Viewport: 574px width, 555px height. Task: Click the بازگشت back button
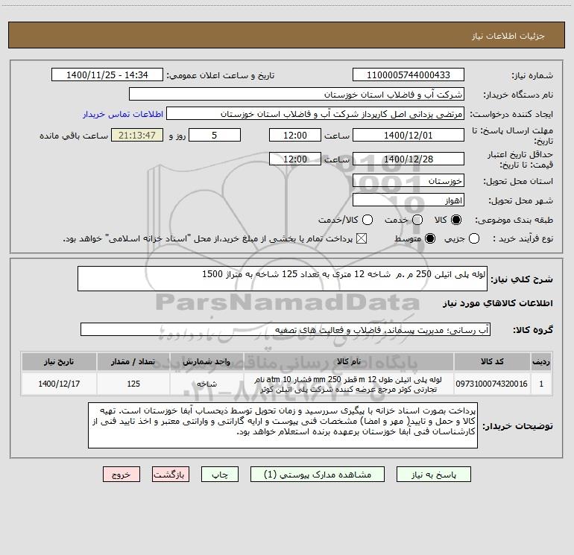[171, 475]
